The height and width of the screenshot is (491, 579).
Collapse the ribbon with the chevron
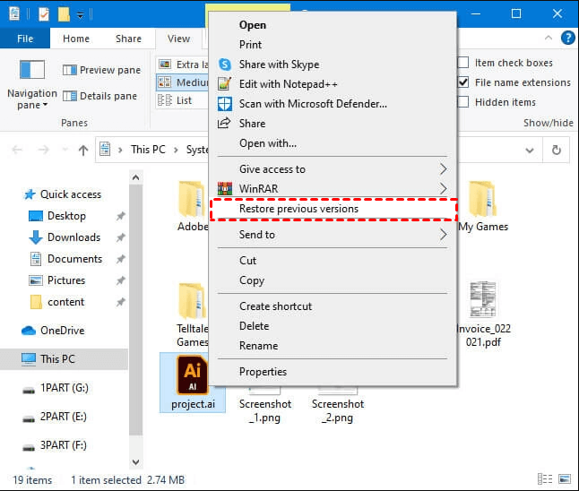click(x=549, y=38)
